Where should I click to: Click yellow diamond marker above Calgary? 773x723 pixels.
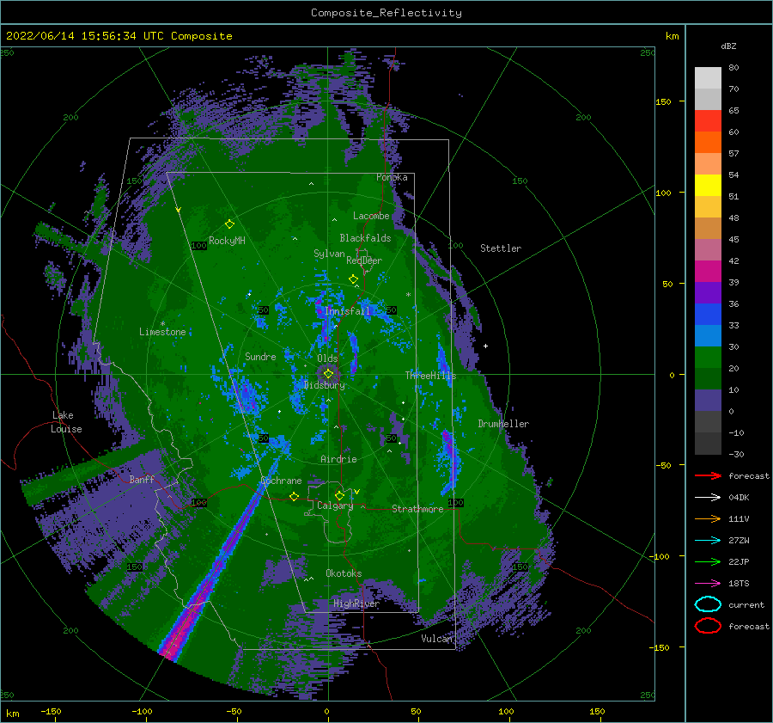pyautogui.click(x=339, y=495)
